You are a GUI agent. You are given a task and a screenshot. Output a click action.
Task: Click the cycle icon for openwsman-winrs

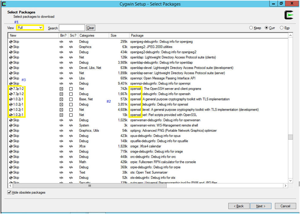11,125
